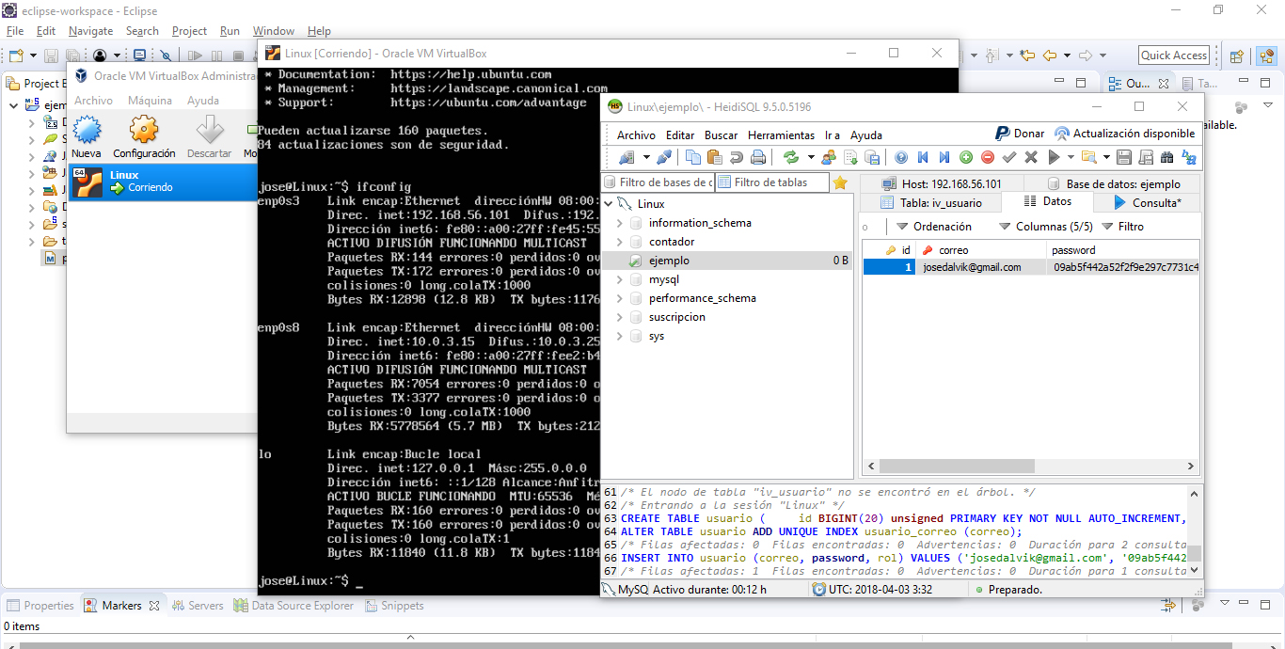
Task: Open the Columnas (5/5) dropdown
Action: coord(1046,227)
